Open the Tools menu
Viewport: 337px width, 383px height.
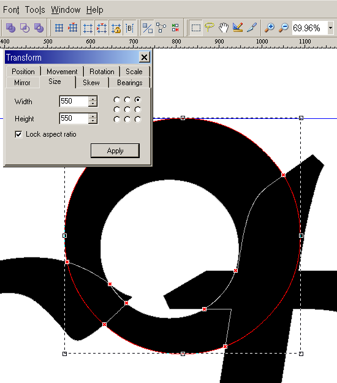(x=35, y=10)
